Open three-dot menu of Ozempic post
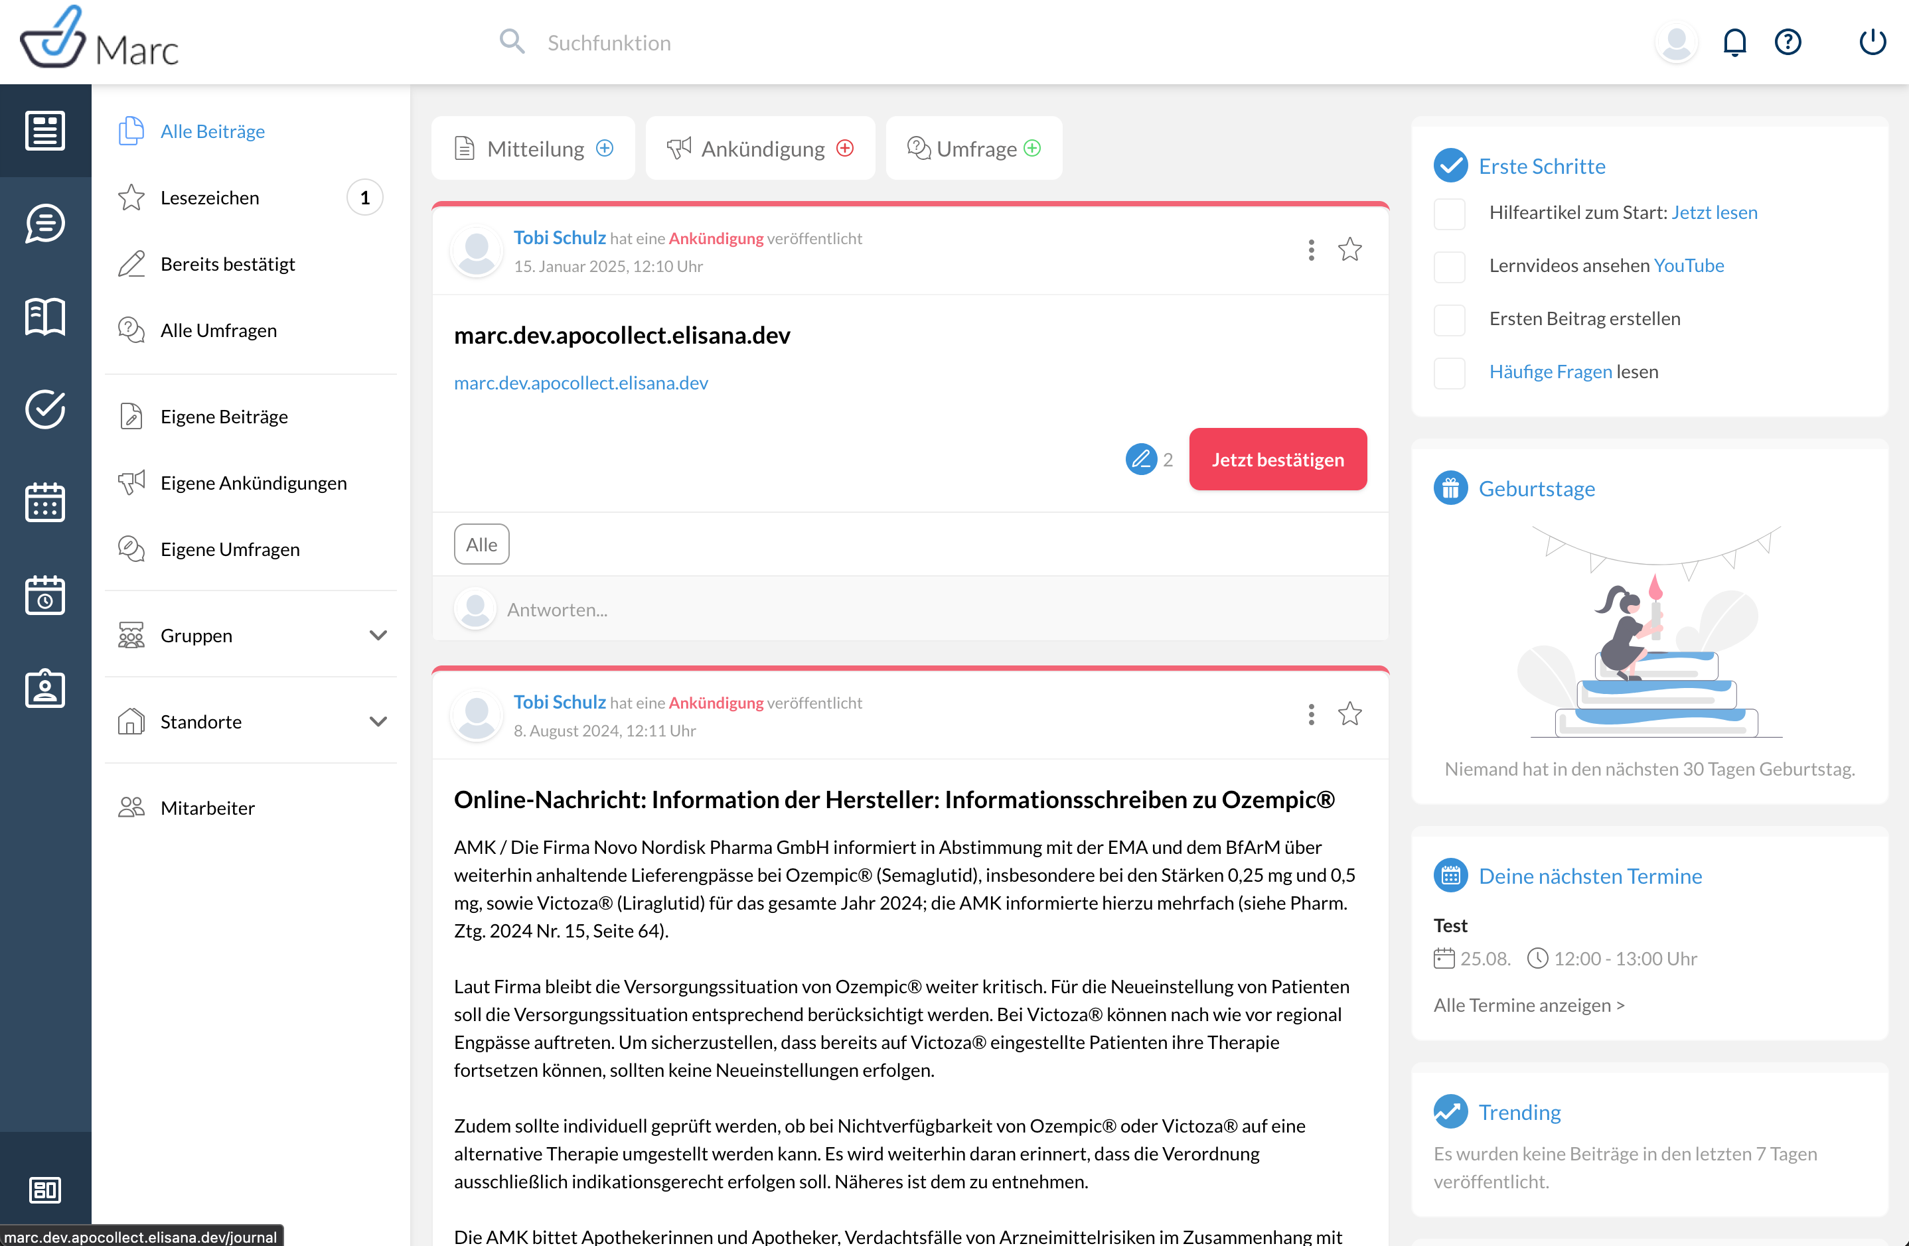 (x=1312, y=714)
